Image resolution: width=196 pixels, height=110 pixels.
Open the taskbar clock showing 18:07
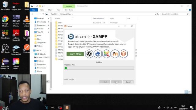tap(183, 107)
